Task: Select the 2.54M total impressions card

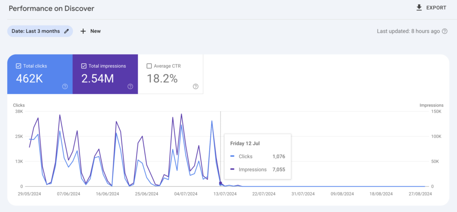Action: click(x=97, y=79)
